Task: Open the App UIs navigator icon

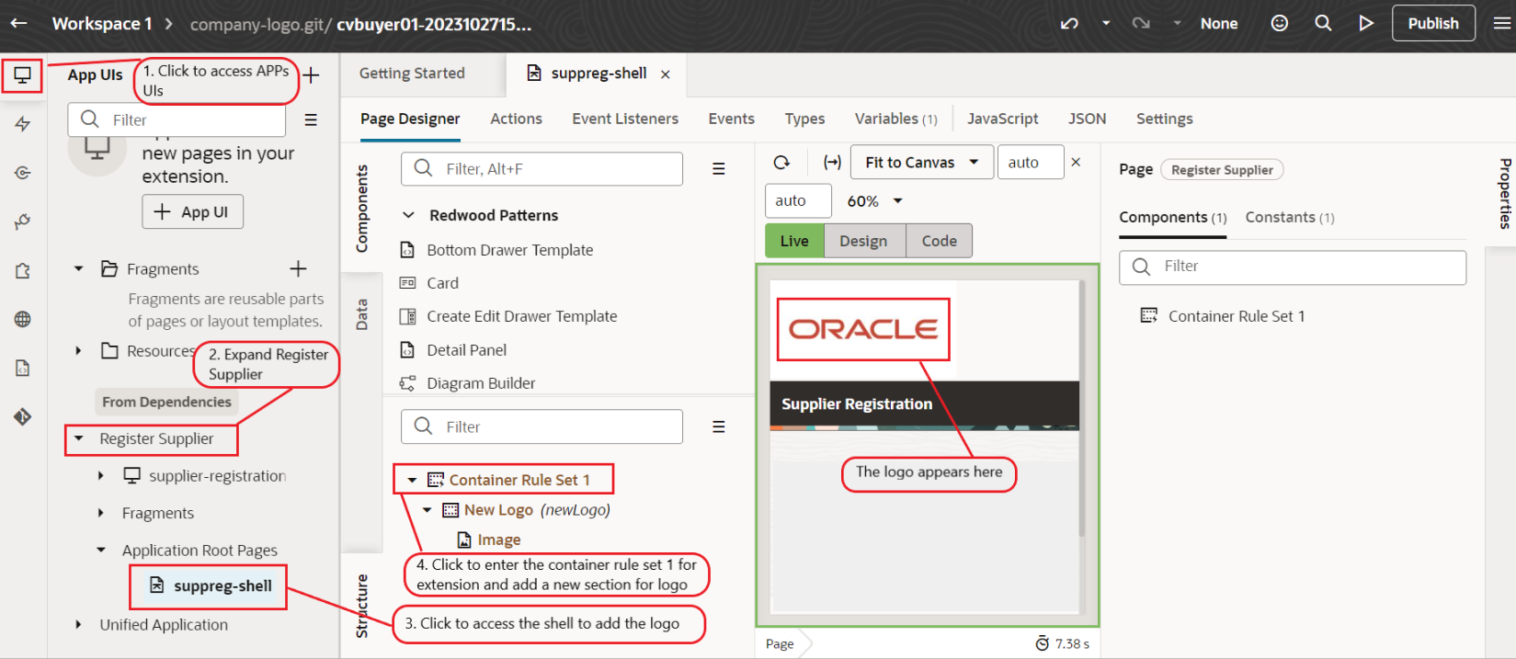Action: [x=22, y=74]
